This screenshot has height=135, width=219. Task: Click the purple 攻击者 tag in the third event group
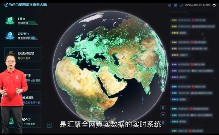tap(174, 71)
